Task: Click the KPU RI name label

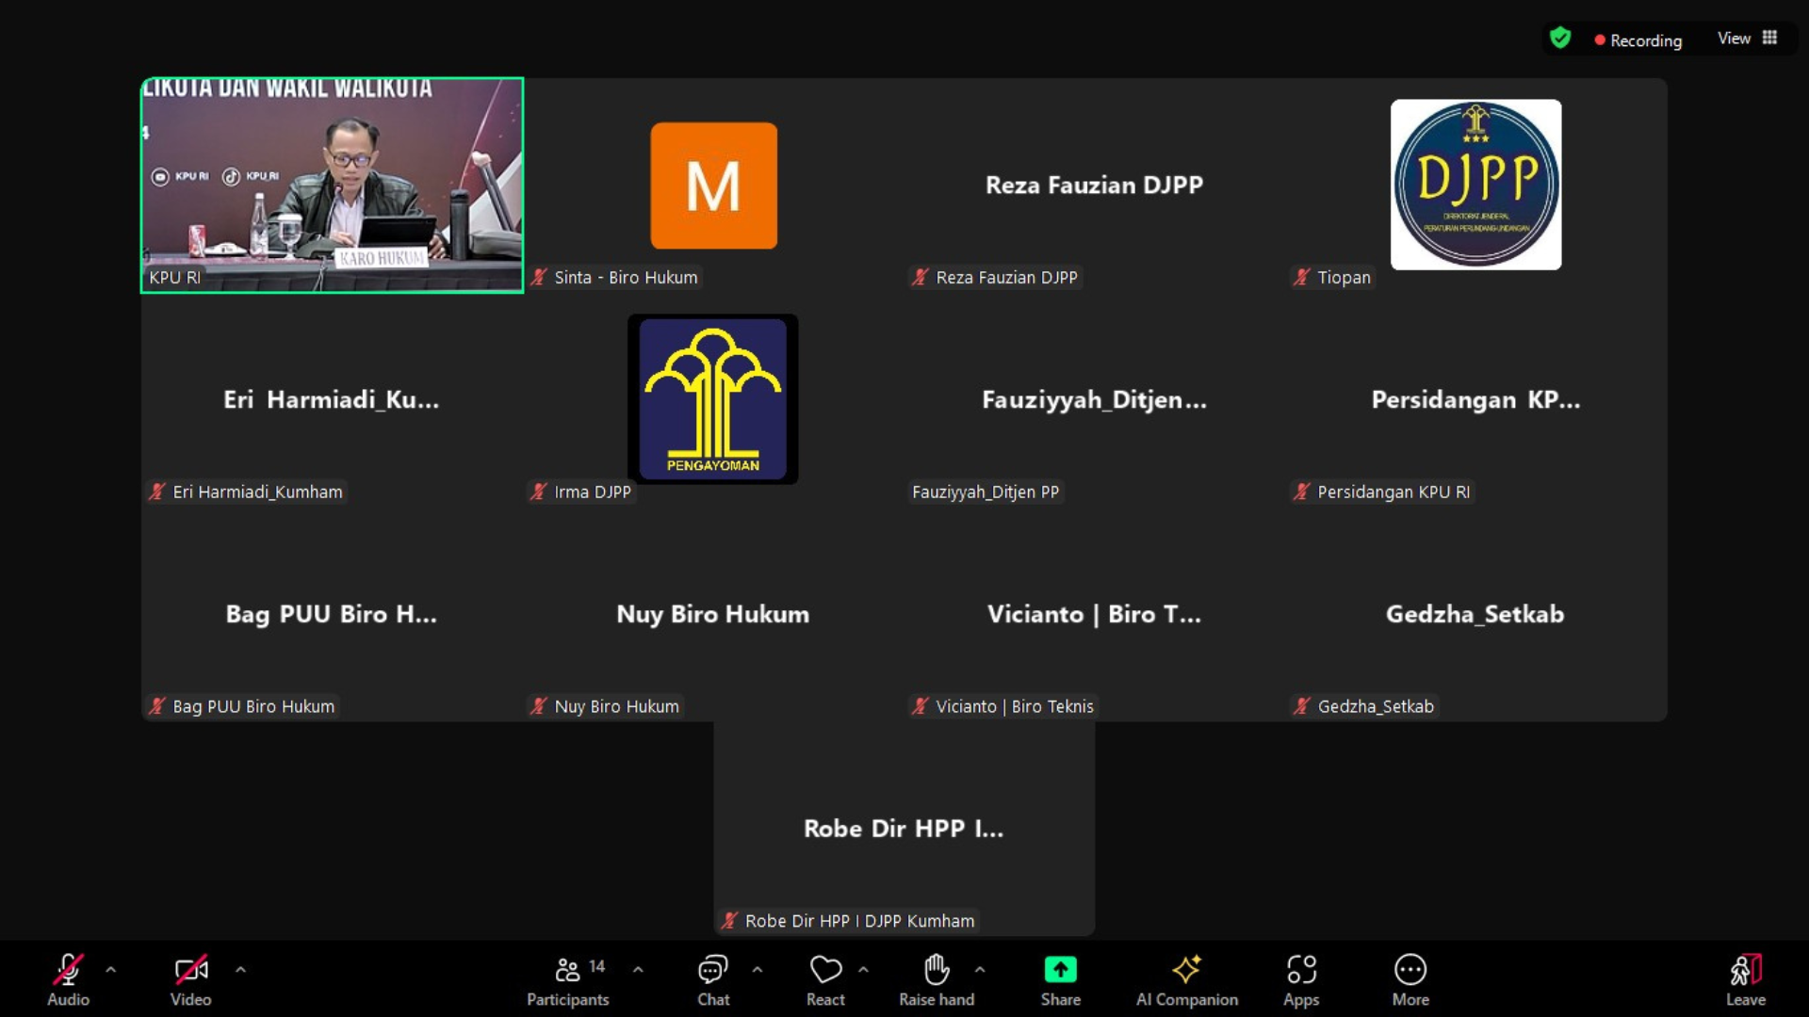Action: click(175, 278)
